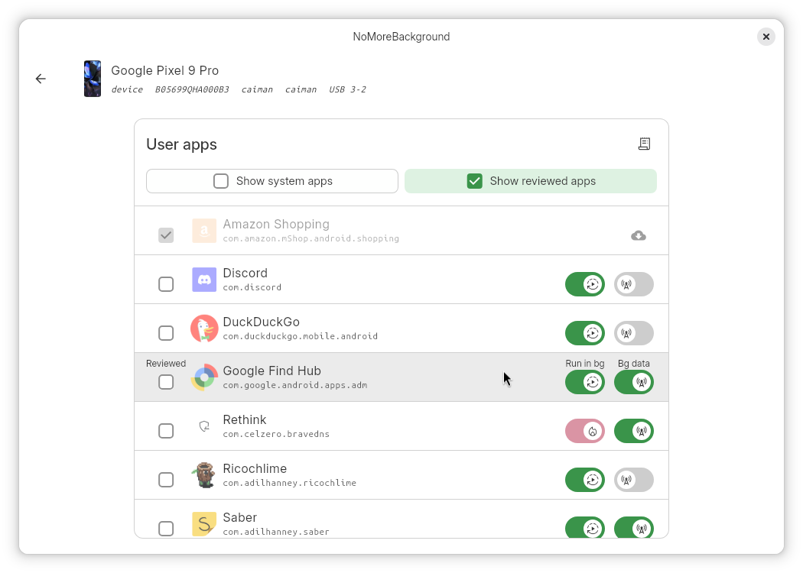
Task: Uncheck Show reviewed apps
Action: click(x=531, y=181)
